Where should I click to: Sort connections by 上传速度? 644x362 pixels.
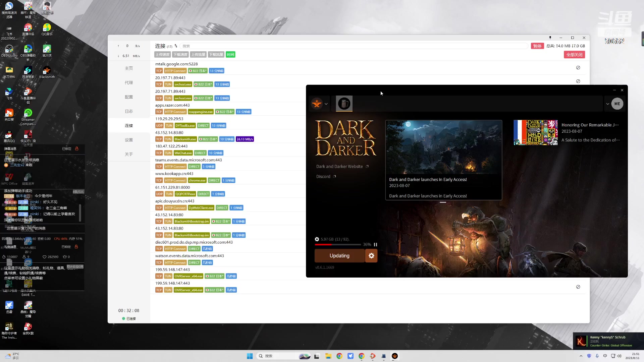[x=162, y=55]
